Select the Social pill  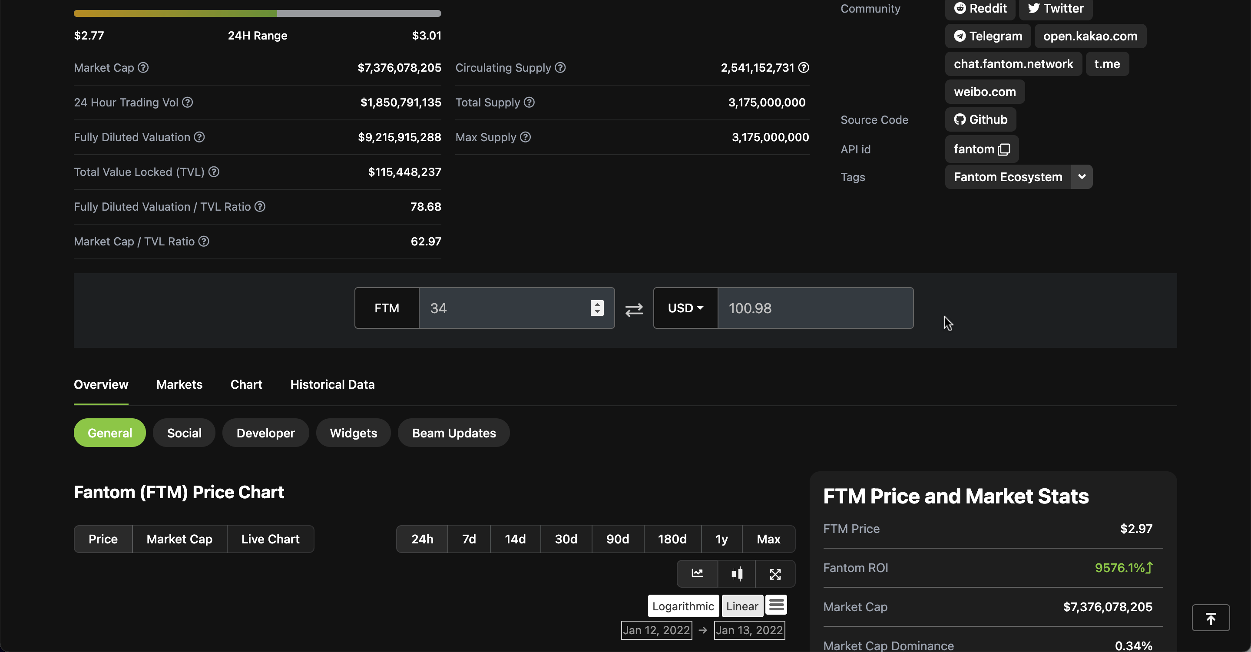pyautogui.click(x=184, y=433)
